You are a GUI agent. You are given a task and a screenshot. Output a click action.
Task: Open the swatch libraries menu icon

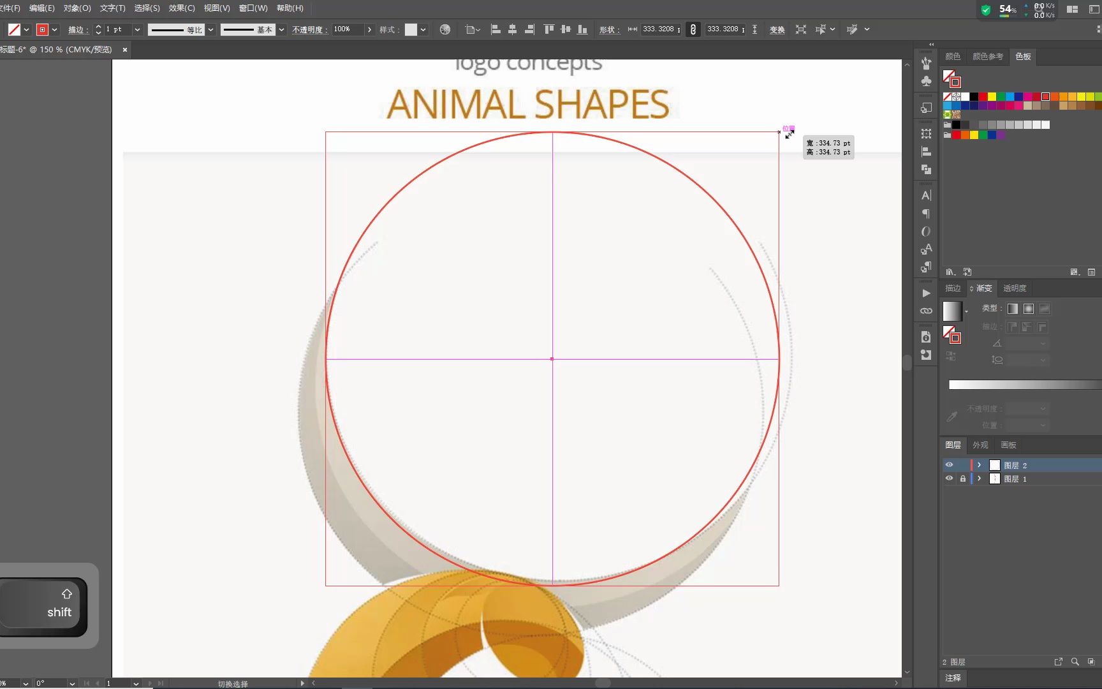951,271
